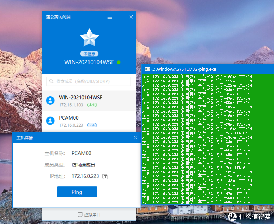
Task: Click the 体验版 badge
Action: (89, 54)
